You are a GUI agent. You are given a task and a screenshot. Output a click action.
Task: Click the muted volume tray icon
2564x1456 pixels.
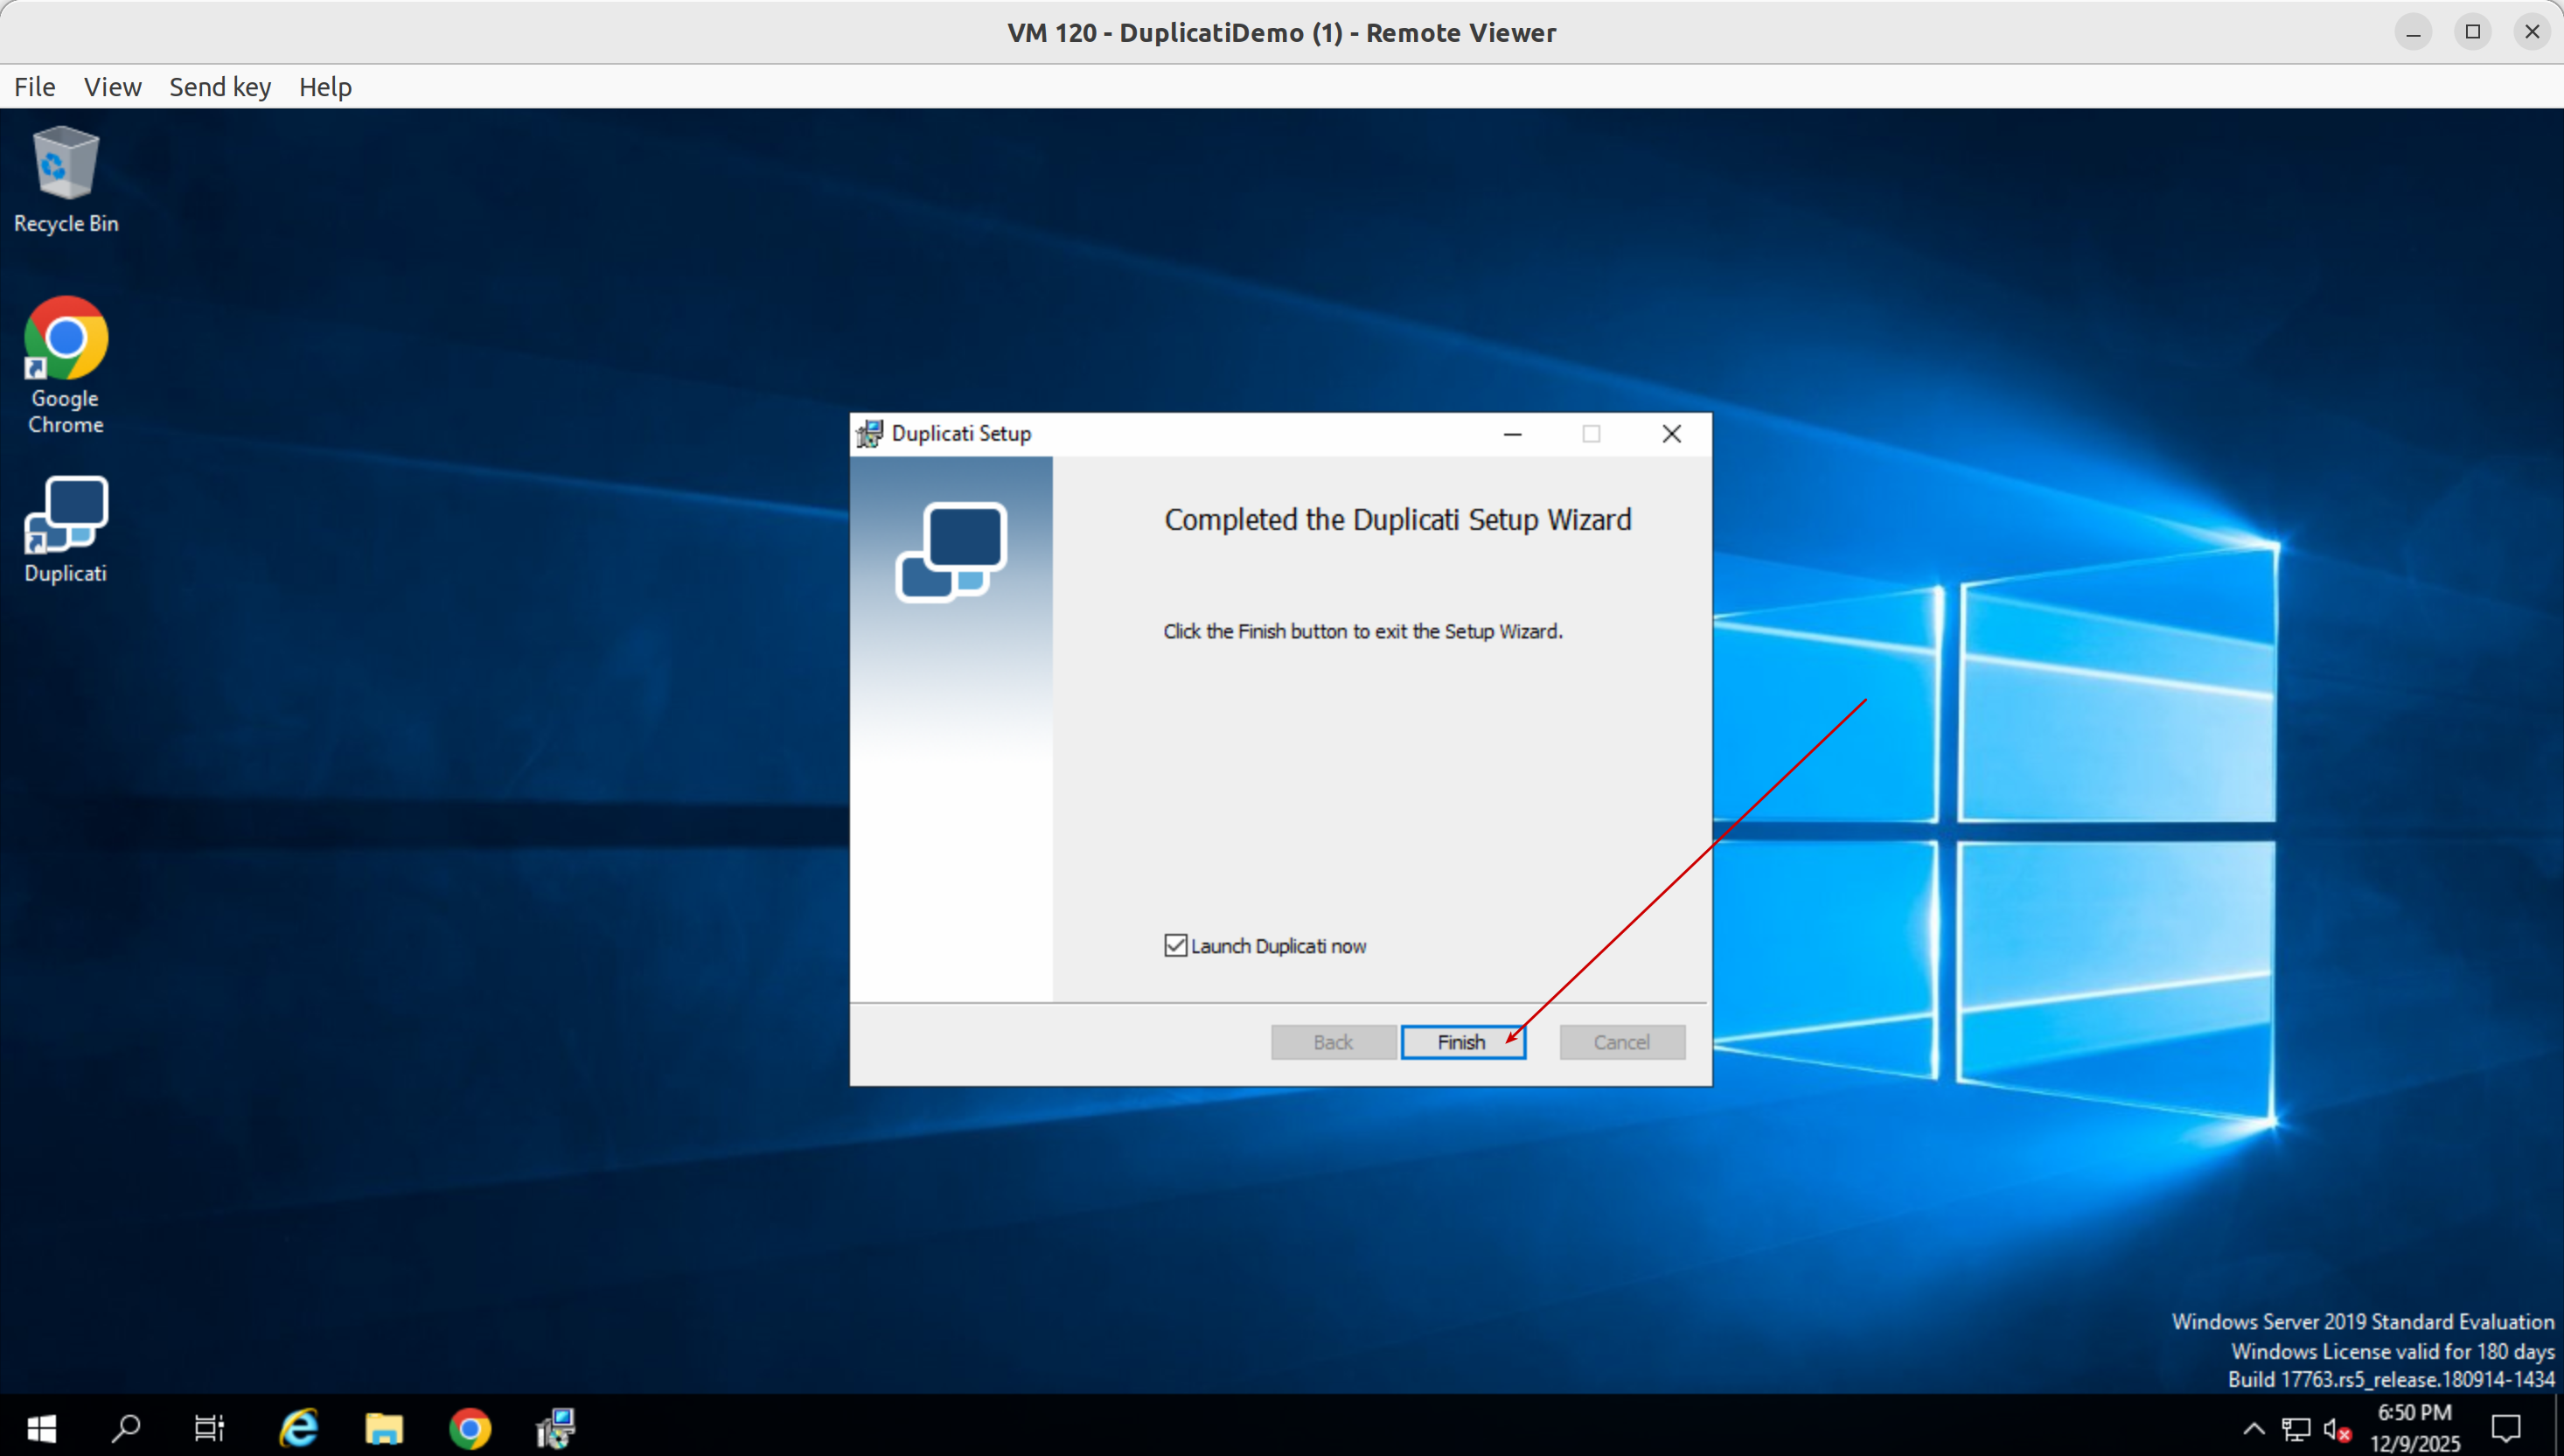coord(2336,1429)
